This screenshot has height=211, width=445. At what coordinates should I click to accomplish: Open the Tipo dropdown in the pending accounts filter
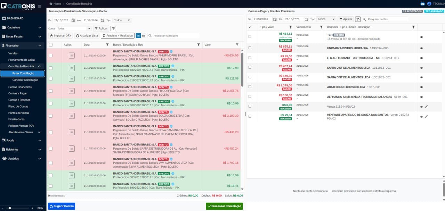point(326,19)
